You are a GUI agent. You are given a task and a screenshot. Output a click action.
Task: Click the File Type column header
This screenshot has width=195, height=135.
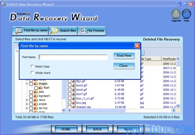(x=151, y=59)
